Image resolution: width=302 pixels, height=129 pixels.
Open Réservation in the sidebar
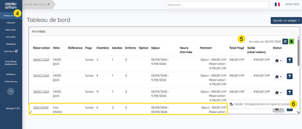(x=11, y=30)
